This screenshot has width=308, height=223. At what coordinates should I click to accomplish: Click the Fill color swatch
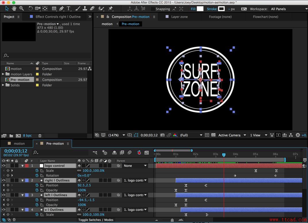coord(200,9)
